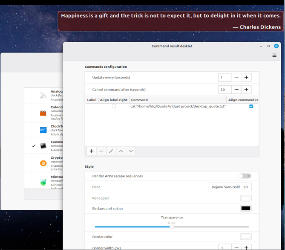Move command down with down arrow
Screen dimensions: 285x250
pos(131,151)
